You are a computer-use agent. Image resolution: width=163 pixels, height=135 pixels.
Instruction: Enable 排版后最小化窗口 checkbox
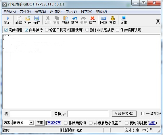point(91,123)
